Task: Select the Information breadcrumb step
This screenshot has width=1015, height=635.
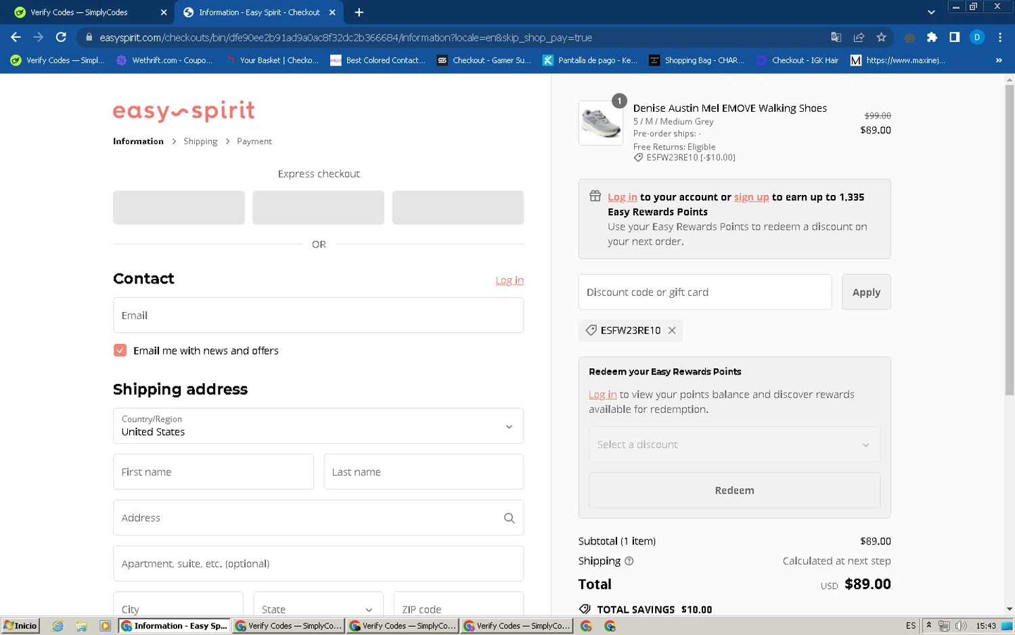Action: pos(138,141)
